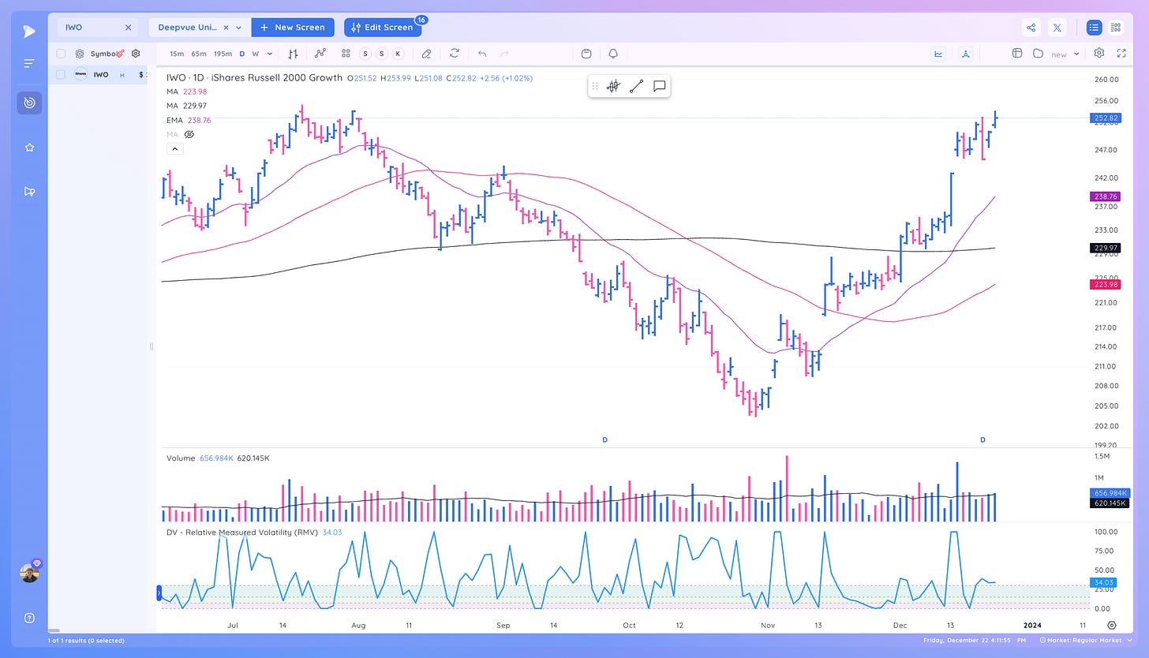1149x658 pixels.
Task: Collapse the indicator legend chevron
Action: click(x=174, y=148)
